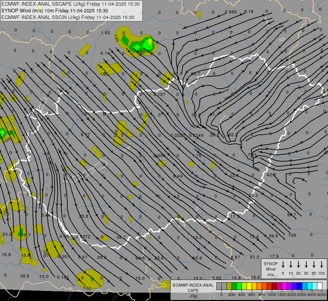Click the map value 1.75

[x=197, y=156]
